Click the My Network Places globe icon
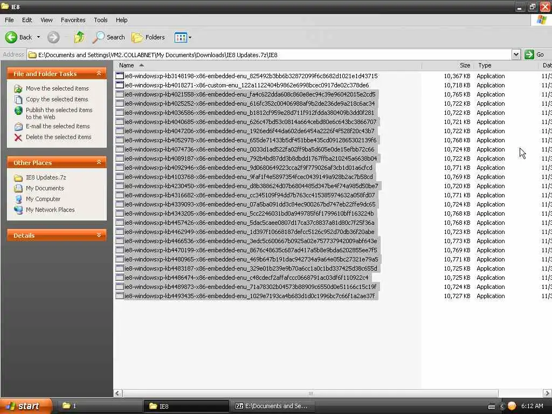The image size is (552, 414). pyautogui.click(x=18, y=210)
